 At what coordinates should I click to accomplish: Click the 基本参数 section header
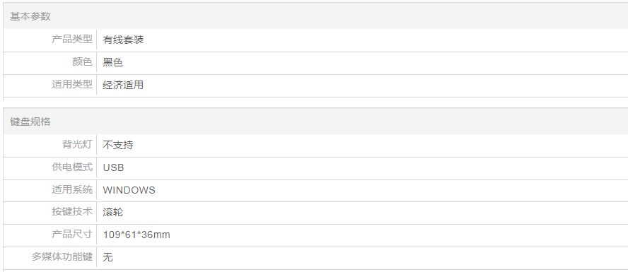click(30, 16)
